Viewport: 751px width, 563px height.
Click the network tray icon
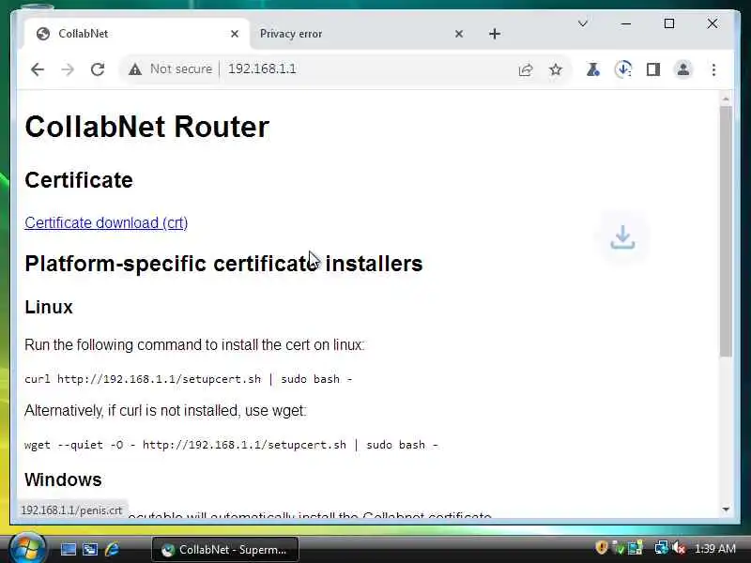point(662,548)
